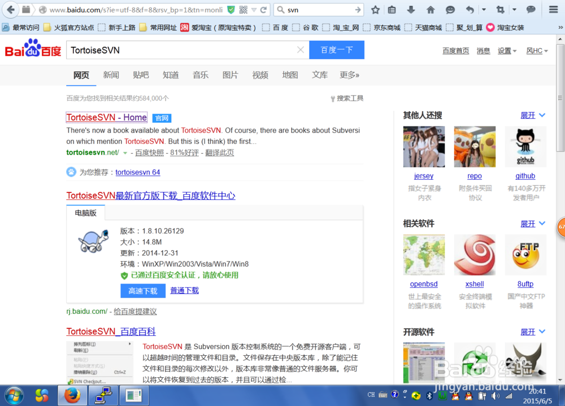Click the colorful four-petal app icon in the taskbar
This screenshot has width=565, height=406.
pos(42,395)
